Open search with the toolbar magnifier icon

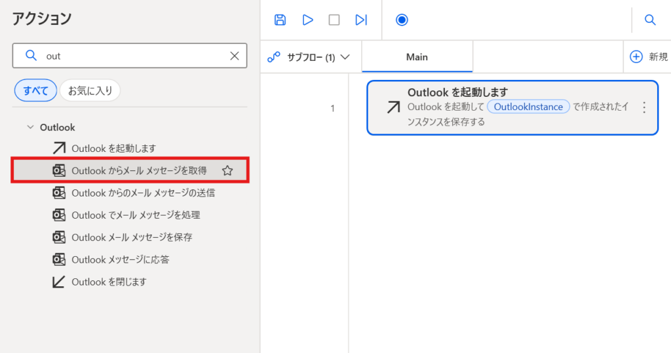pyautogui.click(x=650, y=20)
